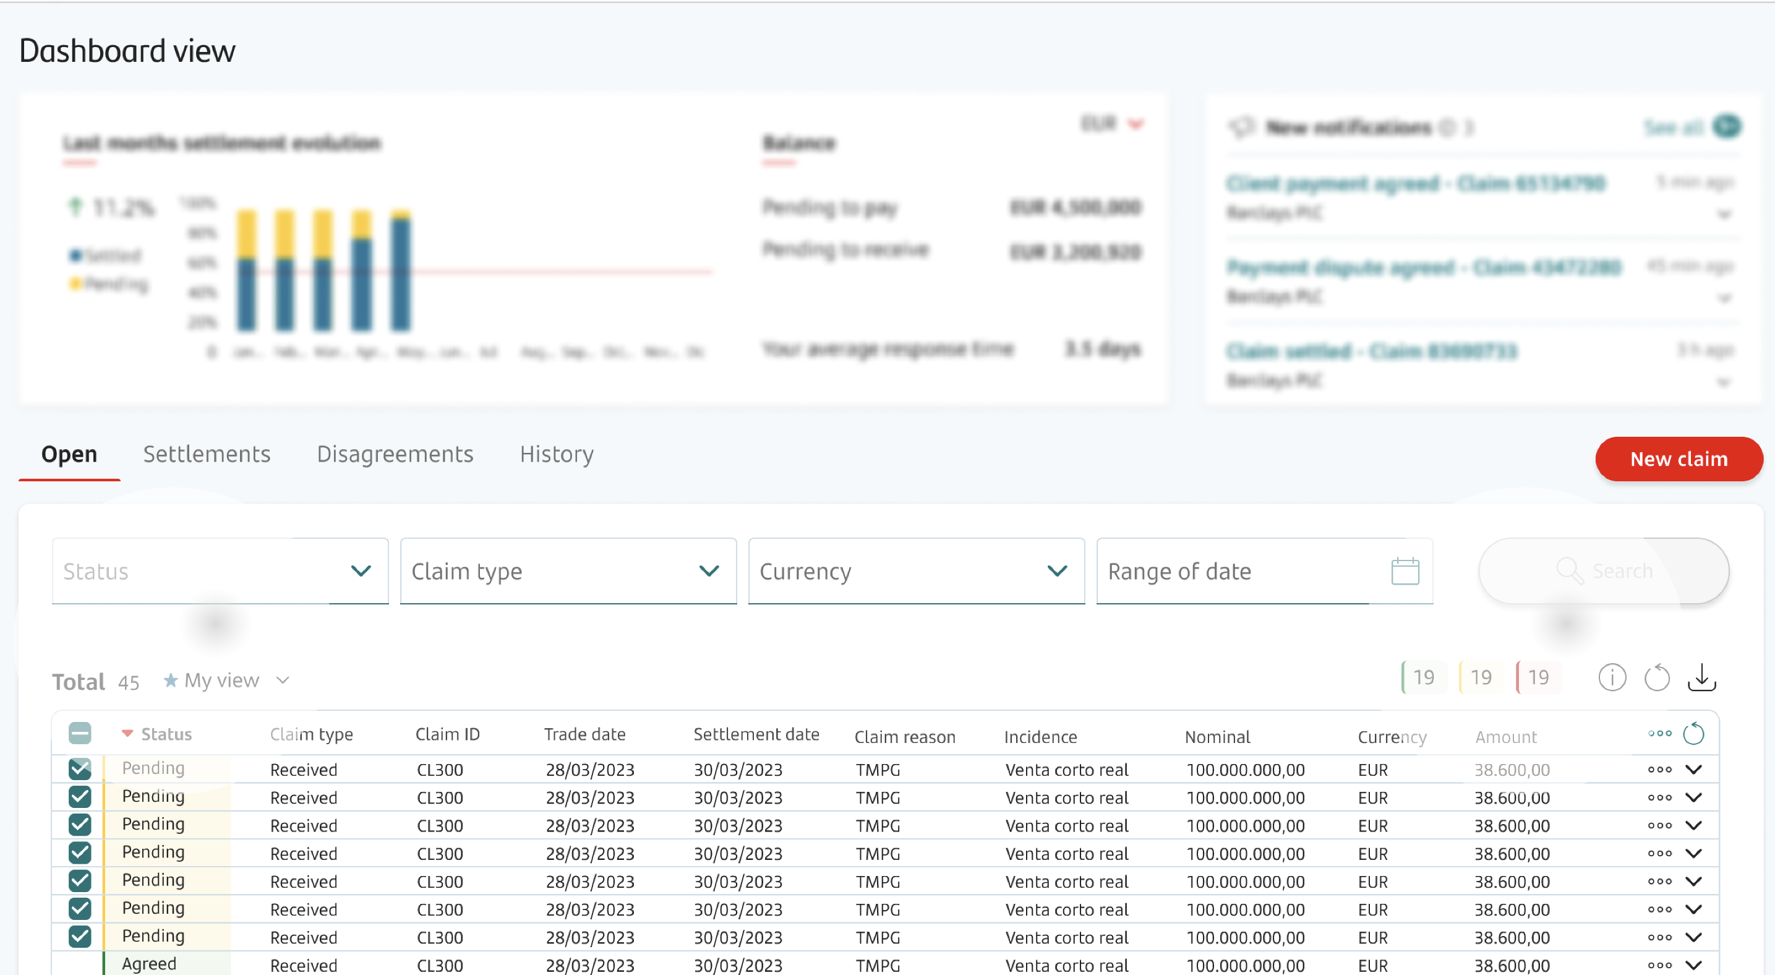Screen dimensions: 1775x975
Task: Open the three-dot menu of second Pending row
Action: coord(1659,797)
